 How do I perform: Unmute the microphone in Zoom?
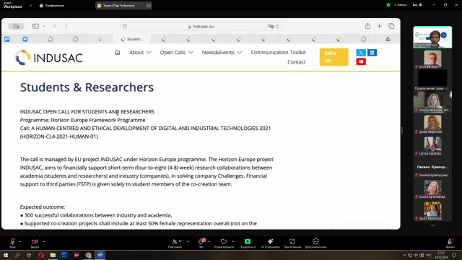click(12, 243)
